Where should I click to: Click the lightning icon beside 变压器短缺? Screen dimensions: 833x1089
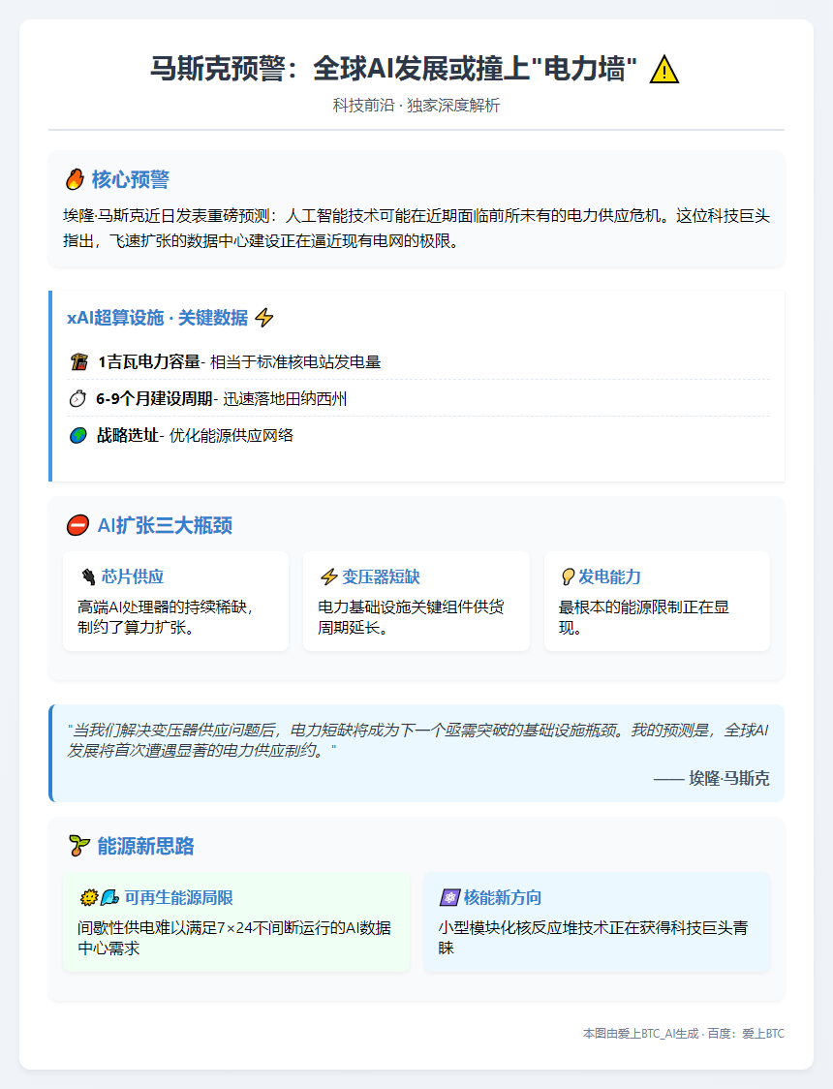(x=329, y=577)
